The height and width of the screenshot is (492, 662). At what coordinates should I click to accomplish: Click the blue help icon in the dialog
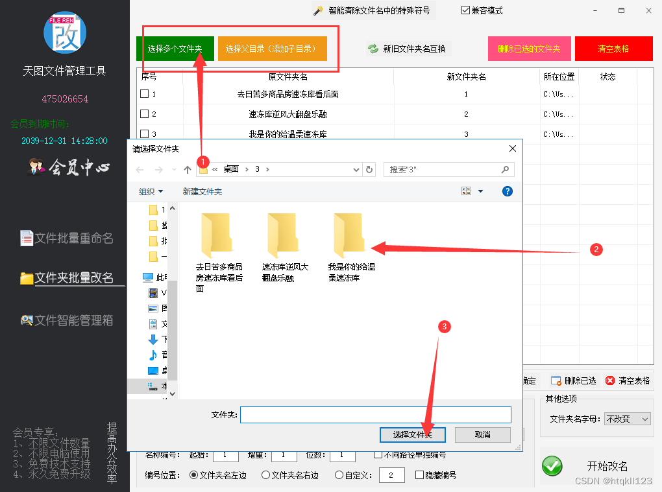[x=507, y=191]
